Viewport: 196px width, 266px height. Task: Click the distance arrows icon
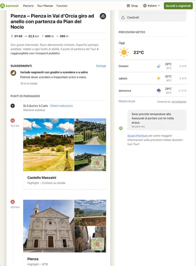click(x=26, y=36)
